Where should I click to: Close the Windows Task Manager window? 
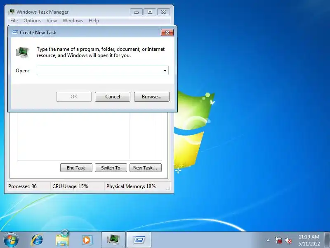point(163,12)
